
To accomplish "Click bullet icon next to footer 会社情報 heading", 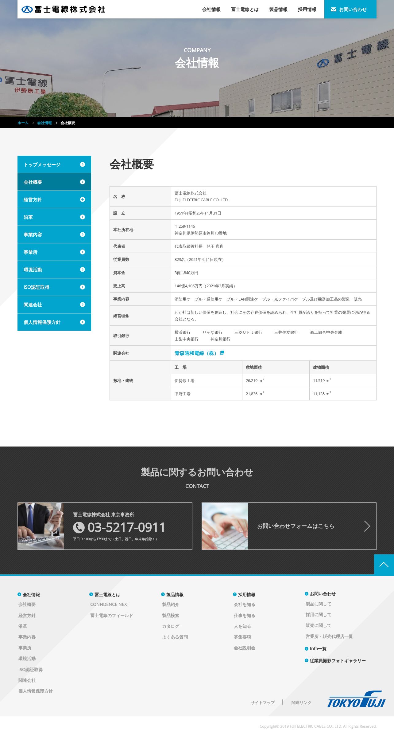I will pyautogui.click(x=19, y=594).
